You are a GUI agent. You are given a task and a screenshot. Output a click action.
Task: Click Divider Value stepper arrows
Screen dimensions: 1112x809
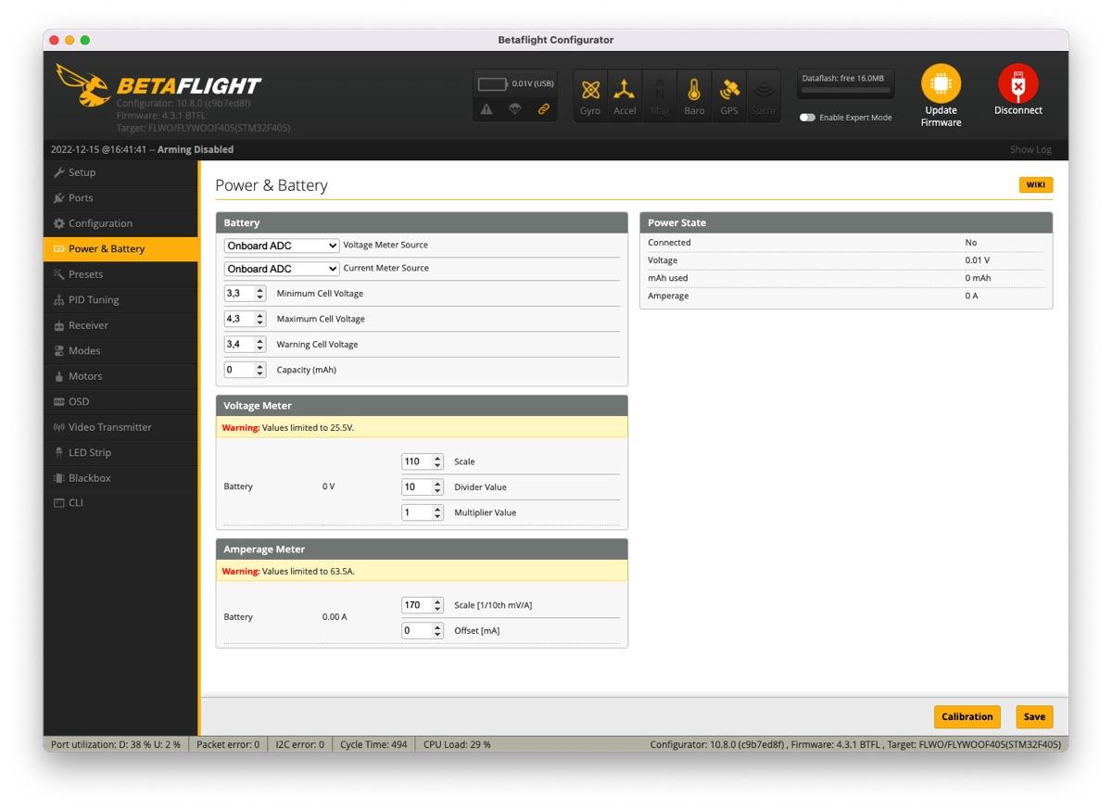click(x=437, y=487)
